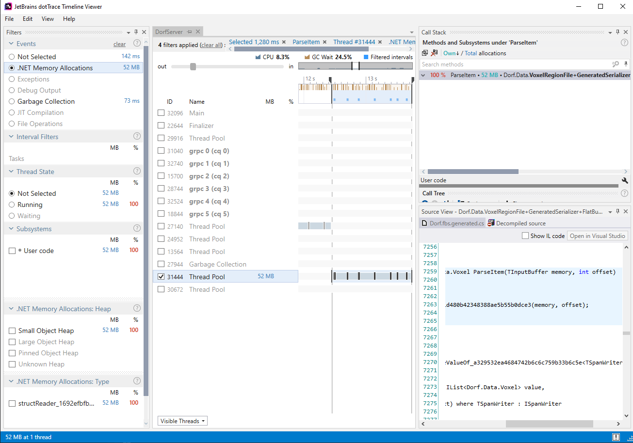This screenshot has height=443, width=633.
Task: Collapse the Thread State section
Action: coord(11,172)
